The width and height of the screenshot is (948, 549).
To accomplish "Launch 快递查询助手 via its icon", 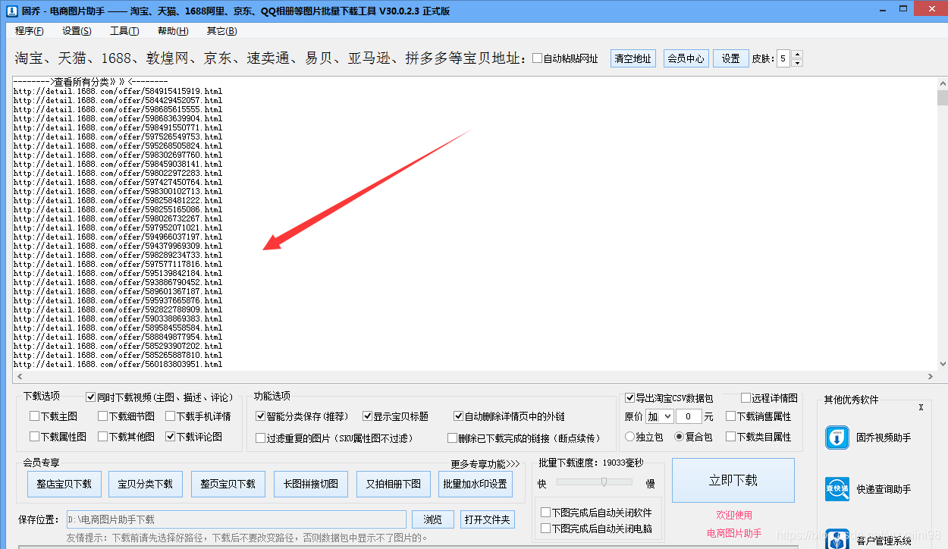I will pos(837,489).
